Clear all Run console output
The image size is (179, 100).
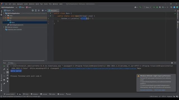tap(8, 81)
